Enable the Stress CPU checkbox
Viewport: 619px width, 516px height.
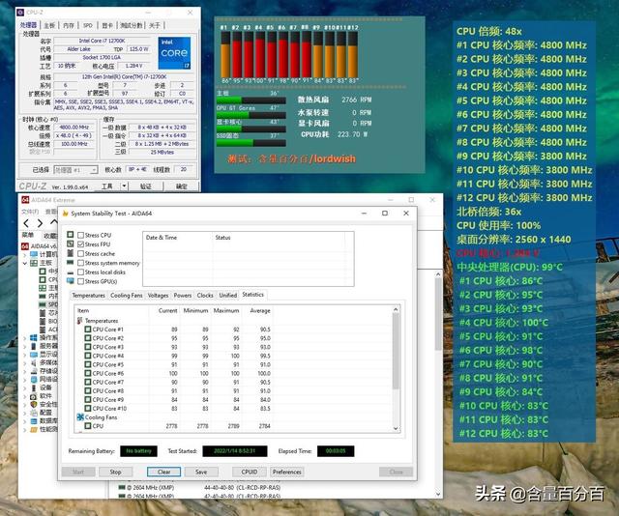81,235
